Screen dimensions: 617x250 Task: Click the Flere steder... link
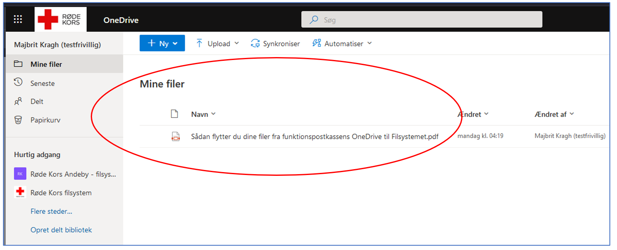(x=51, y=211)
